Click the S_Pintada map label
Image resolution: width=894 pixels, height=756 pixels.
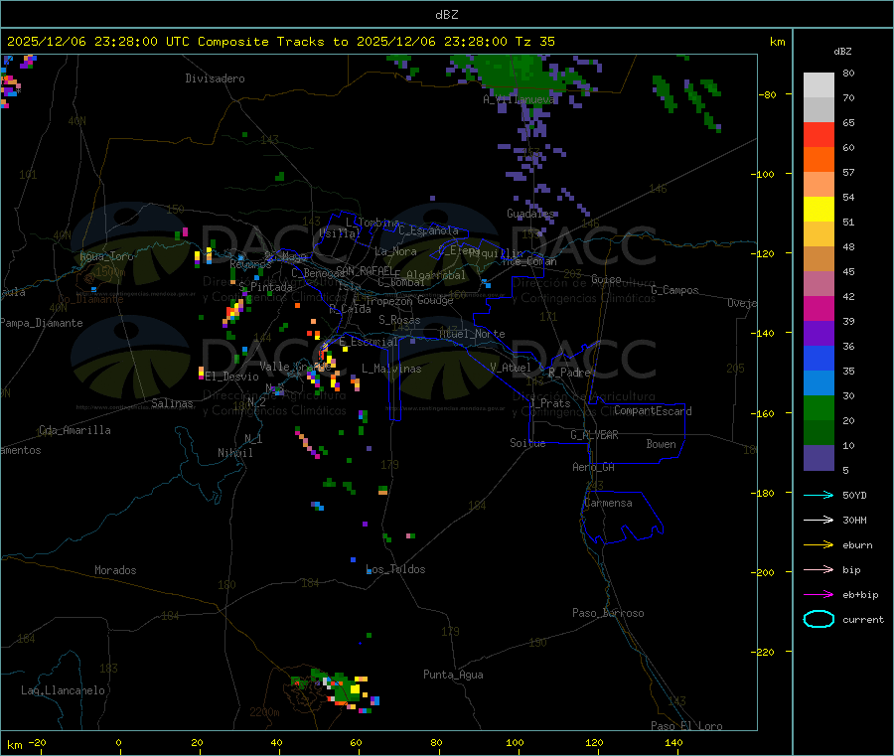point(265,287)
